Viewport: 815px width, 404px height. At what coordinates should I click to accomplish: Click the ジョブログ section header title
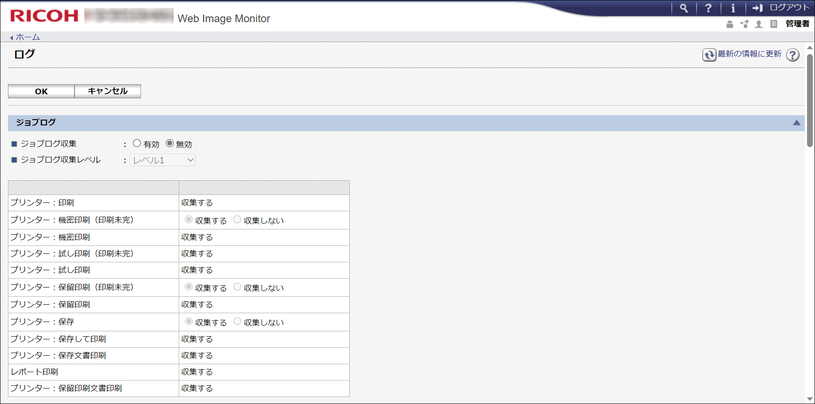pos(36,122)
